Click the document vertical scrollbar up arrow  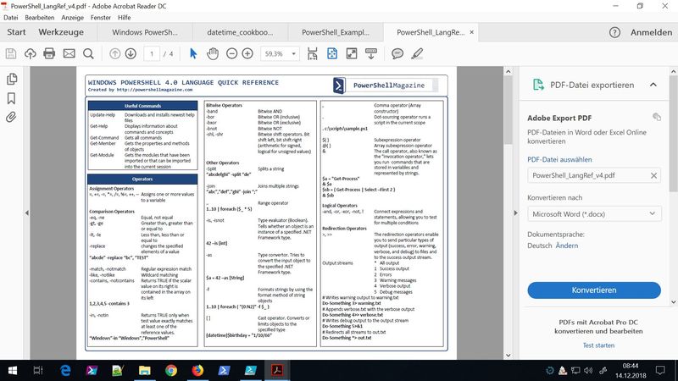[x=508, y=72]
